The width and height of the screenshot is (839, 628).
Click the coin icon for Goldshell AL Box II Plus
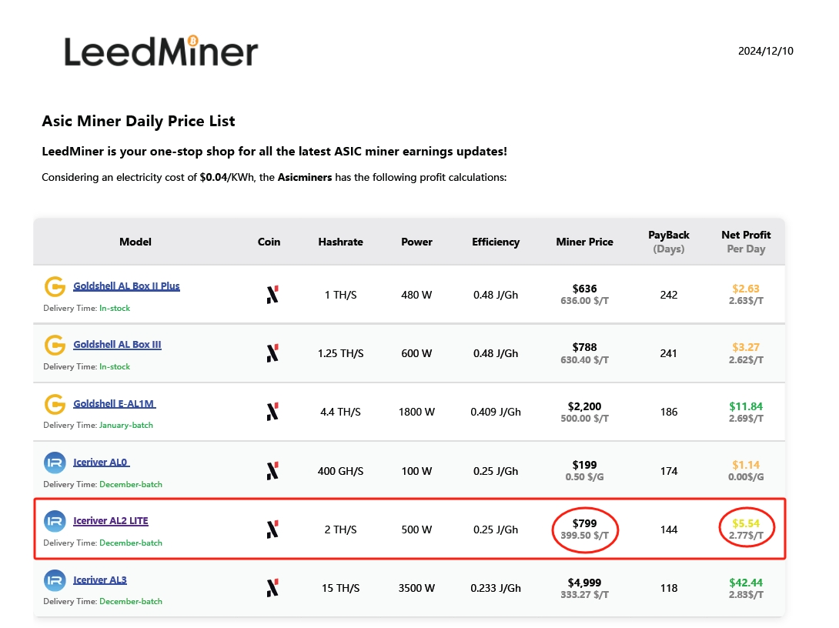pos(272,294)
